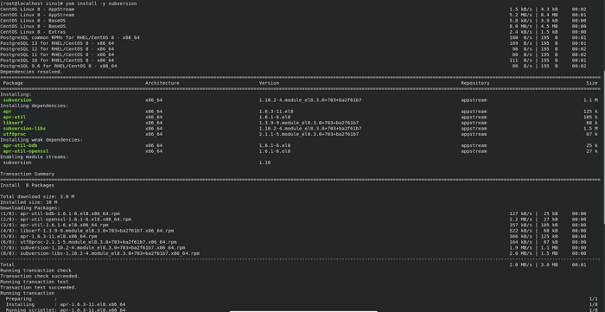
Task: Click the CentOS Linux 8 - Extras line
Action: click(33, 32)
